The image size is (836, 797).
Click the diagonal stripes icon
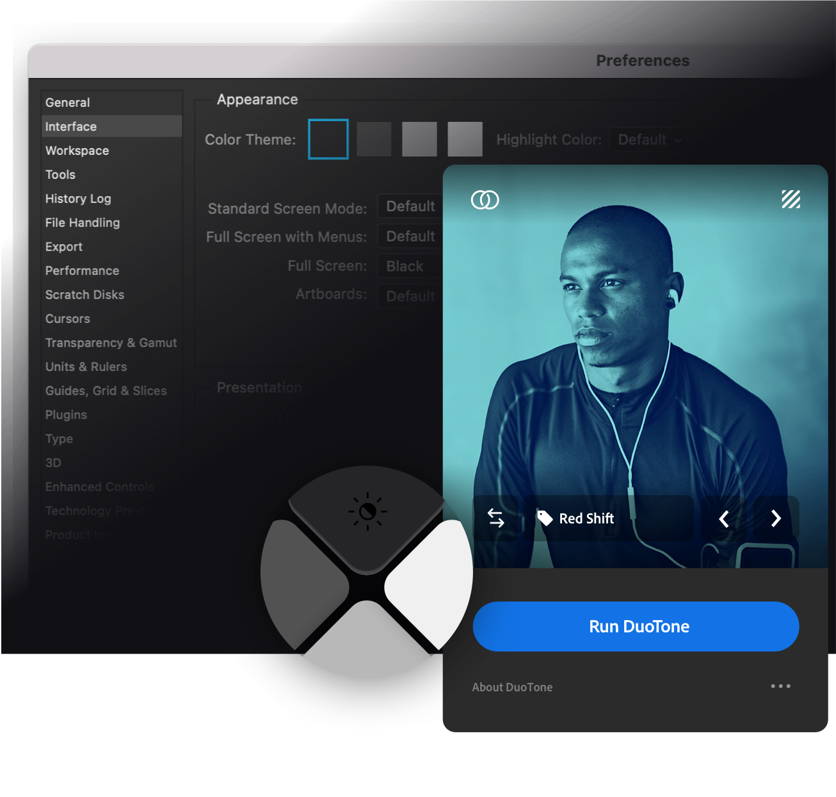[x=791, y=199]
